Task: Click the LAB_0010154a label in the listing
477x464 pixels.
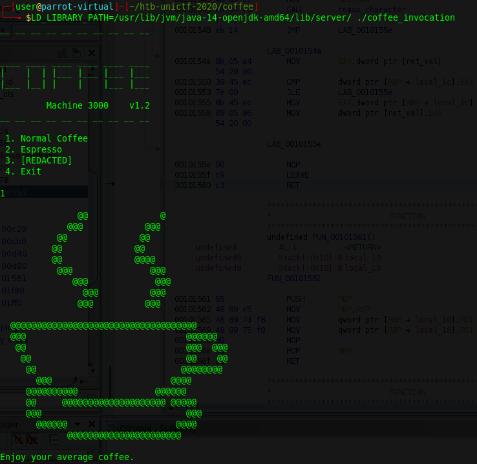Action: pos(294,50)
